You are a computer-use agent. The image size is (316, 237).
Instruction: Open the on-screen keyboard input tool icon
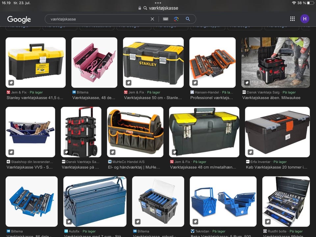coord(166,19)
